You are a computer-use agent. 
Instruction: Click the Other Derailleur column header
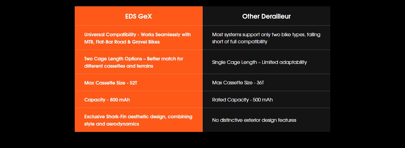[x=266, y=16]
